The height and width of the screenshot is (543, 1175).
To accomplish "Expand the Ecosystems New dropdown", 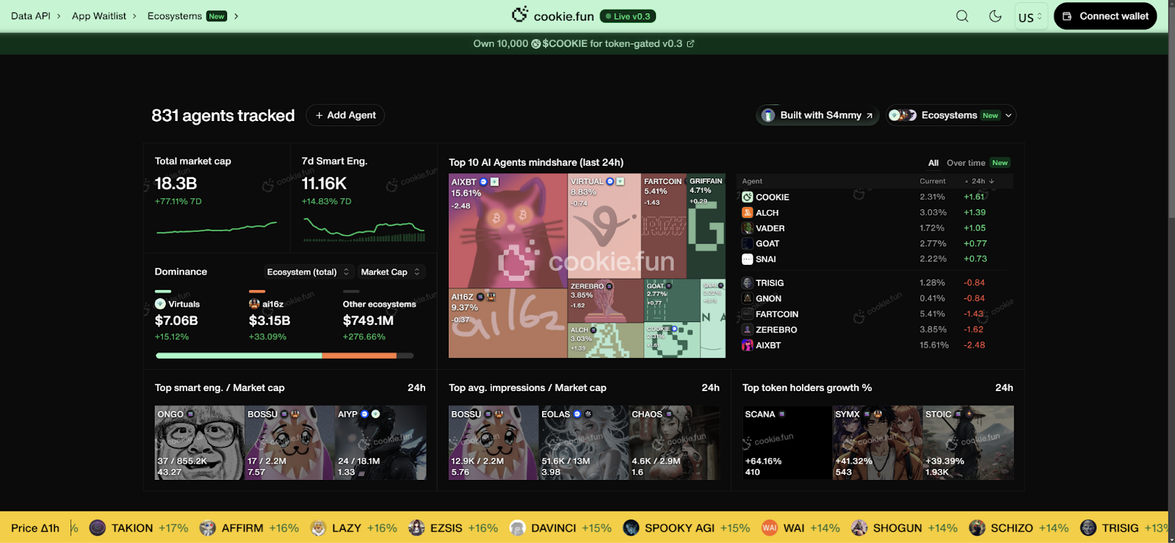I will pyautogui.click(x=950, y=115).
